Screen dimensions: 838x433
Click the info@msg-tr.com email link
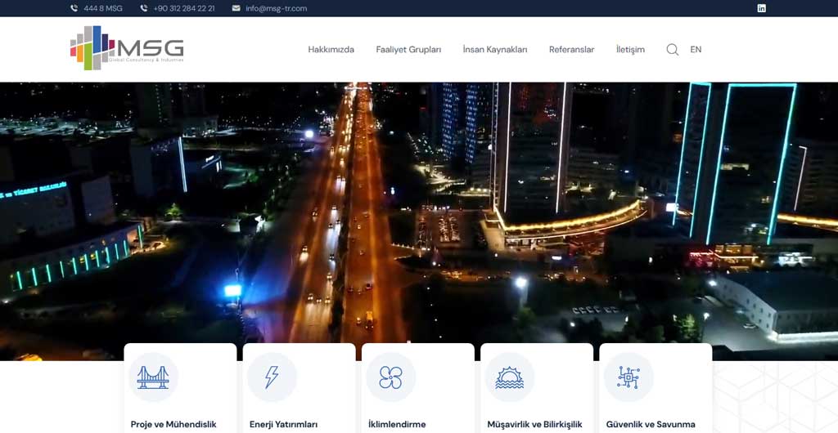277,8
